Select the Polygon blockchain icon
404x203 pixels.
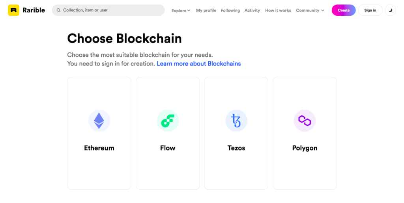point(305,121)
